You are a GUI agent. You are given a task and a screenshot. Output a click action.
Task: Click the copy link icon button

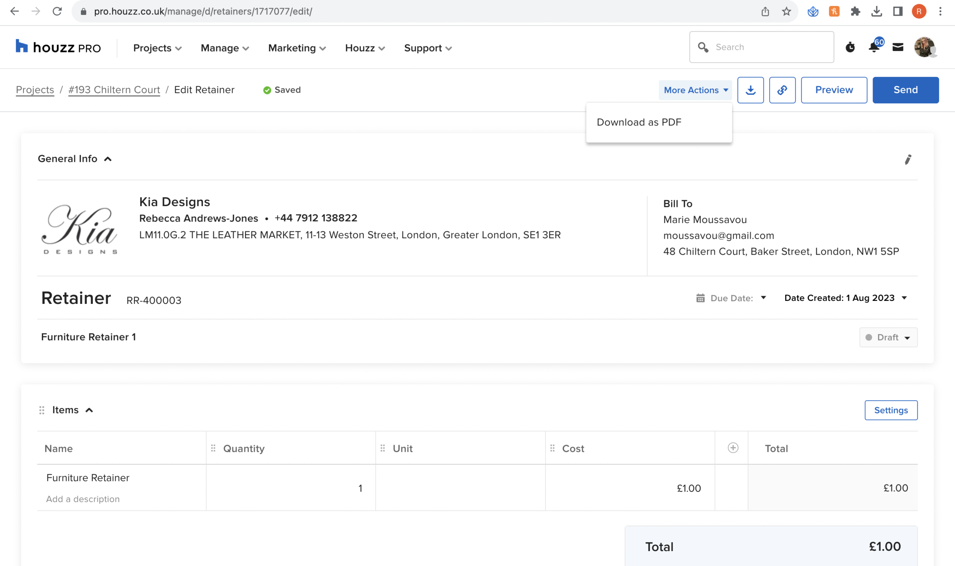pyautogui.click(x=782, y=90)
